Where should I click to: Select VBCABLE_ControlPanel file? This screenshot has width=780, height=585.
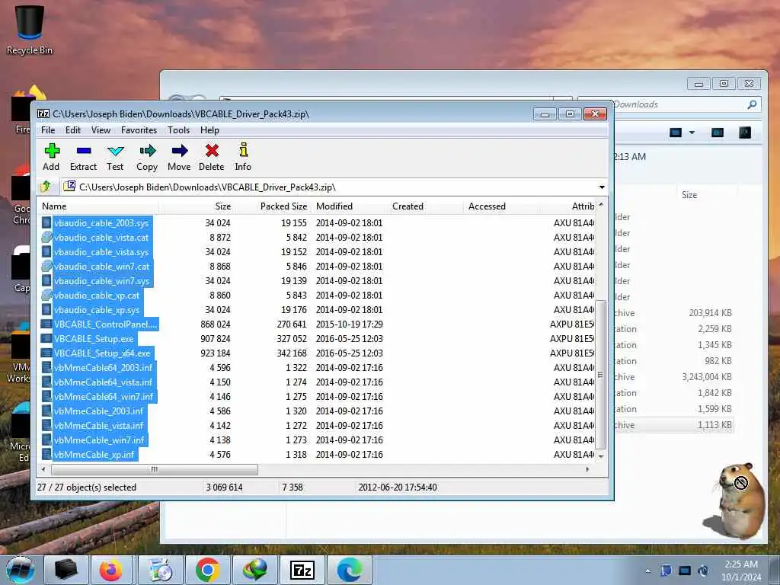(x=105, y=324)
